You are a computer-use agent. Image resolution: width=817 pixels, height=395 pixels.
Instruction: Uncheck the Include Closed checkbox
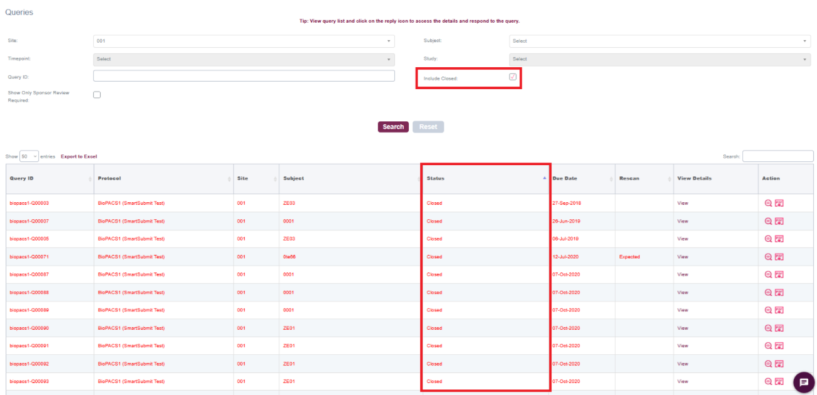[x=513, y=77]
